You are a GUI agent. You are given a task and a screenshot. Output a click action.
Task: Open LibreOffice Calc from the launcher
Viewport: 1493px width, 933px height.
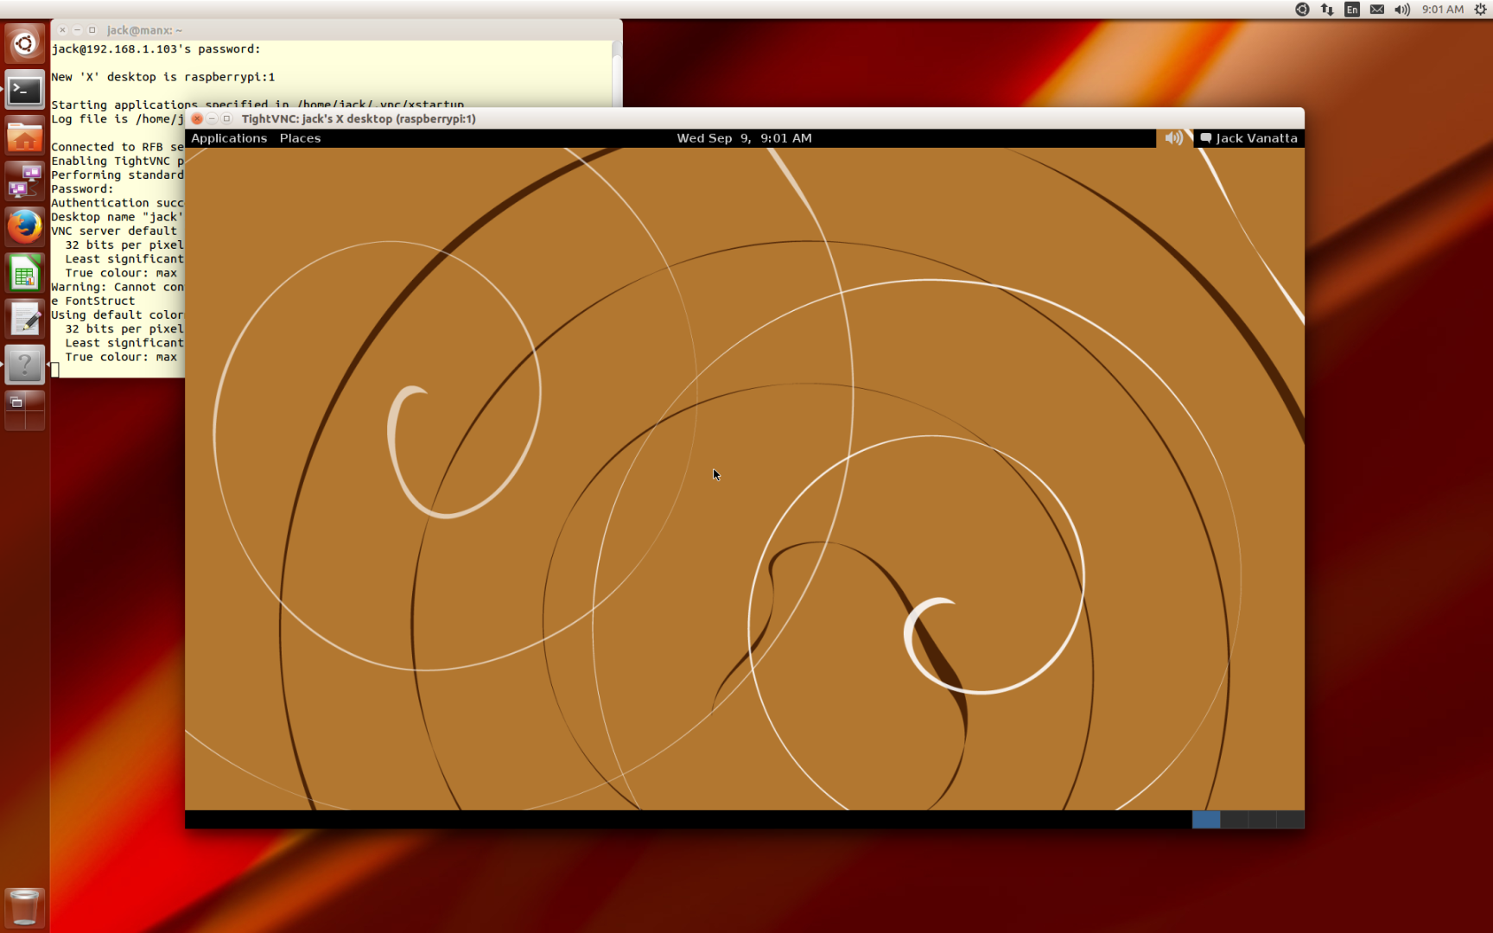24,274
